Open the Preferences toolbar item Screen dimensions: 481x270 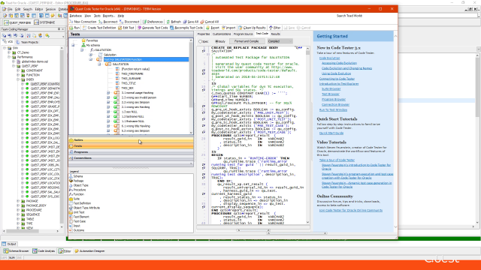coord(153,22)
